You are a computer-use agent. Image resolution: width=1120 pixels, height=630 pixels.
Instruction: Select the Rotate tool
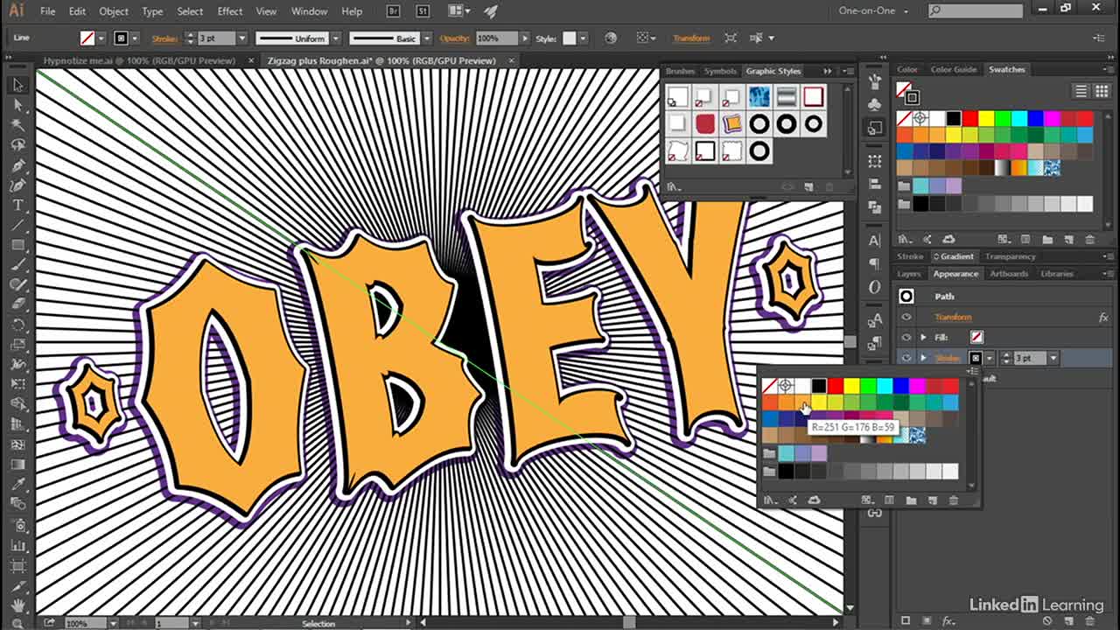[17, 325]
